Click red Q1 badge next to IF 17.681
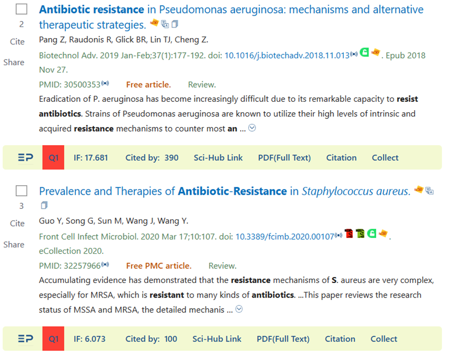The image size is (452, 355). pyautogui.click(x=53, y=158)
